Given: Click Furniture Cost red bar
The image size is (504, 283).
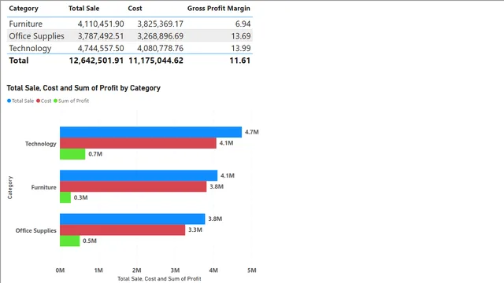Looking at the screenshot, I should 133,186.
